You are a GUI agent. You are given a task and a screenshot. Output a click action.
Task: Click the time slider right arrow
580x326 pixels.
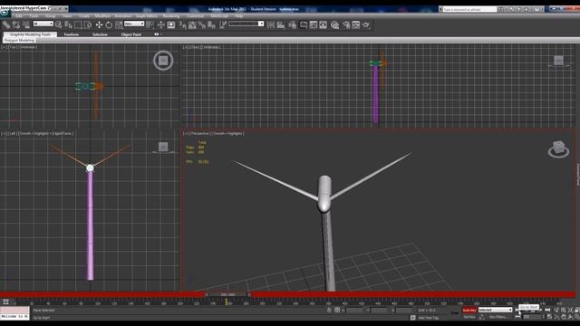point(249,294)
